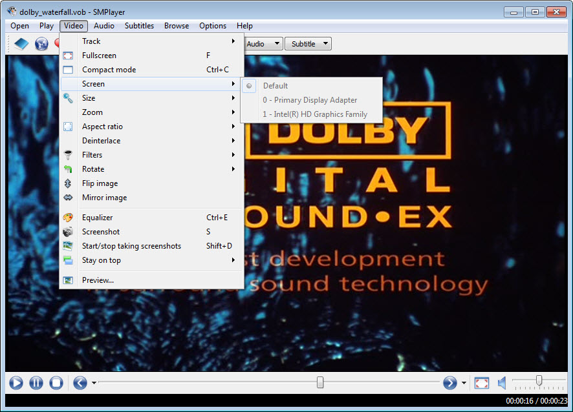Screen dimensions: 573x412
Task: Expand the Track submenu
Action: pyautogui.click(x=151, y=41)
